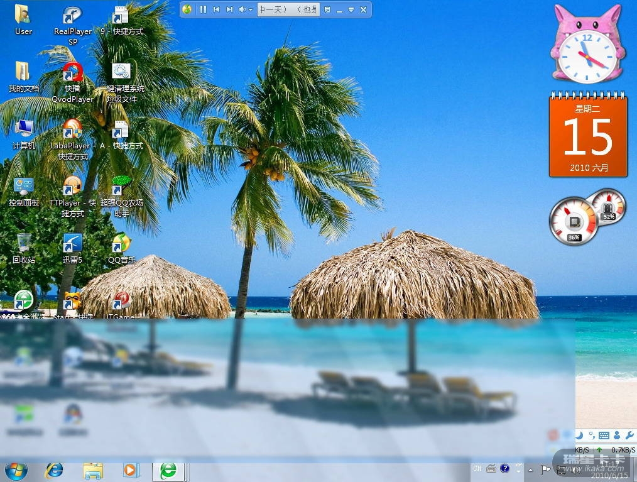This screenshot has height=482, width=637.
Task: Show hidden tray icons with up arrow
Action: tap(531, 469)
